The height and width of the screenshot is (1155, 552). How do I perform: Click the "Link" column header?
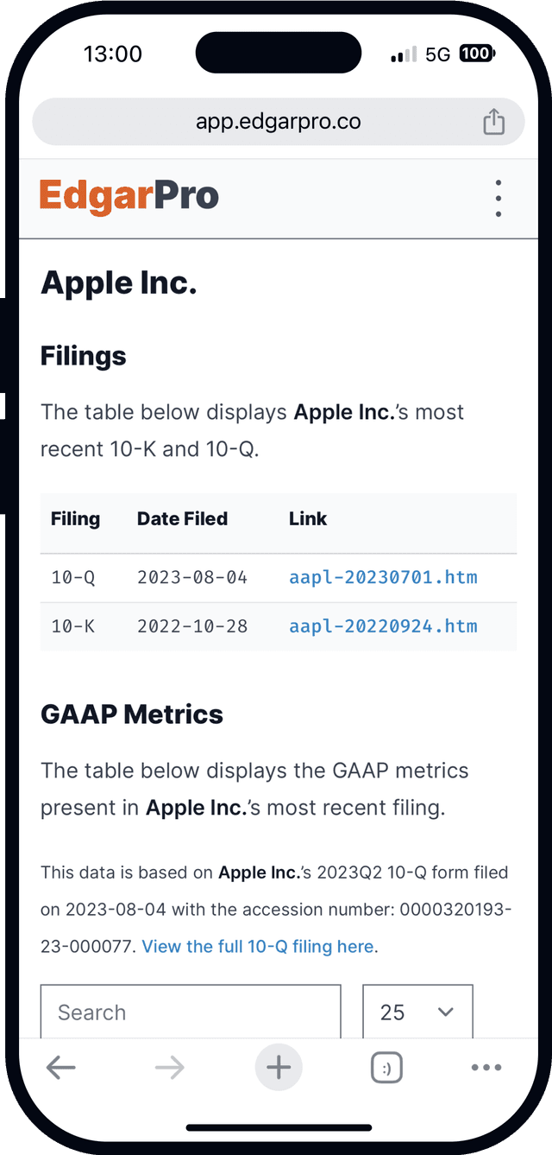[x=308, y=519]
